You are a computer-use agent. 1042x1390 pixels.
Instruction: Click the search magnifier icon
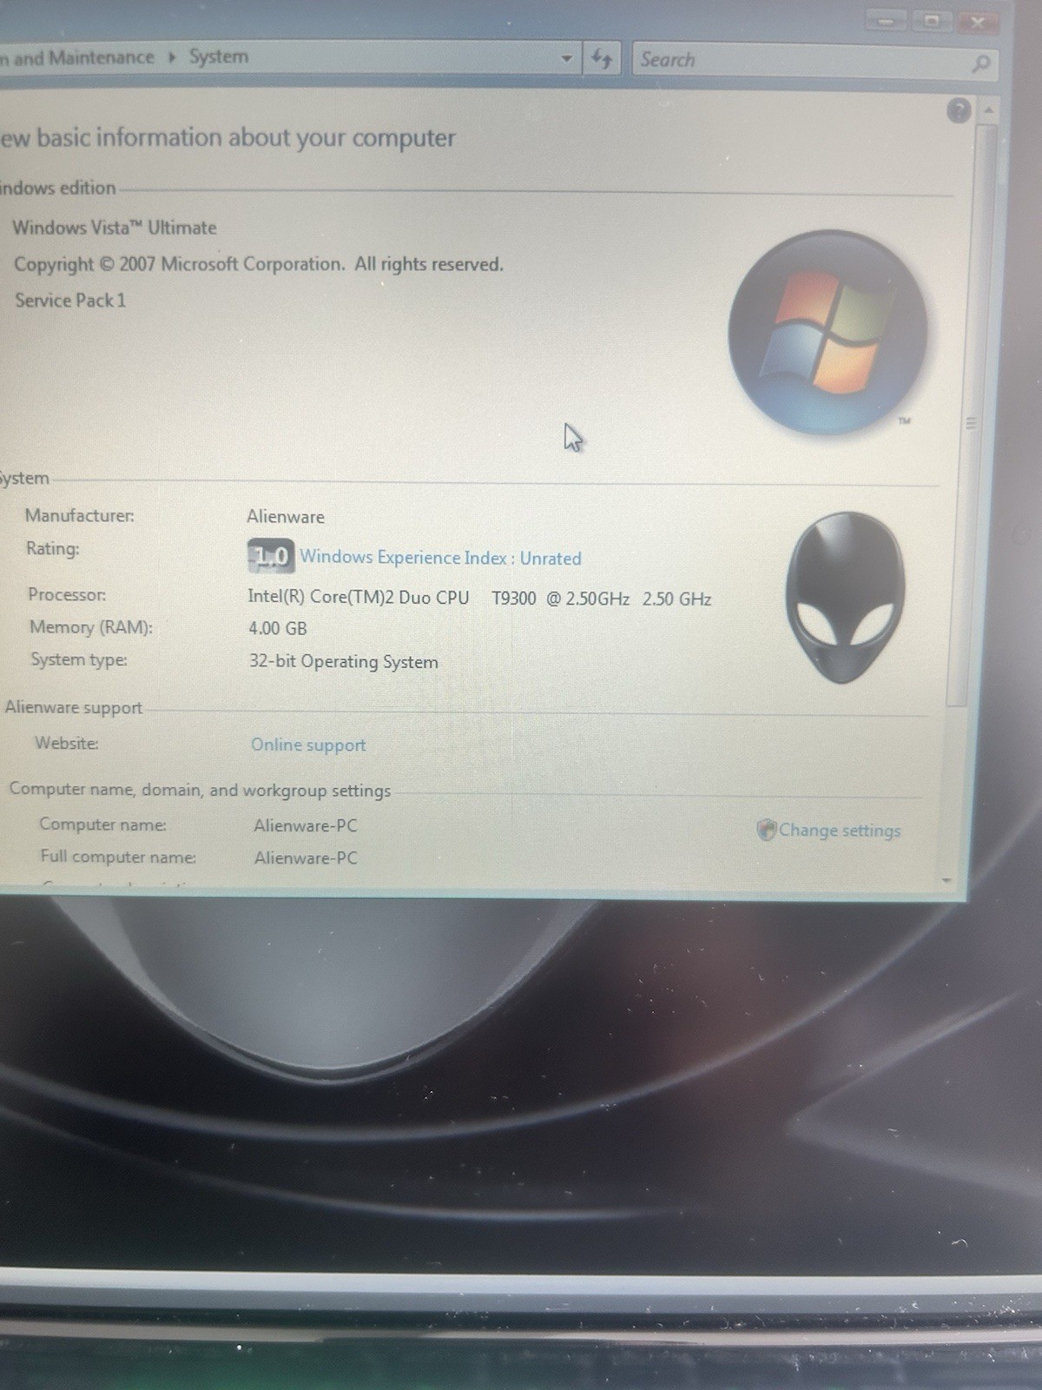coord(980,63)
